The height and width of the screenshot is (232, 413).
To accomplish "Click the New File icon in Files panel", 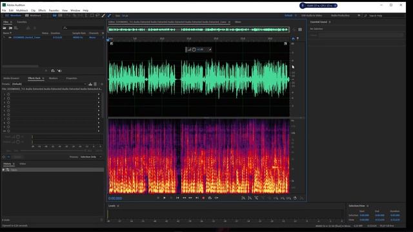I will 16,28.
